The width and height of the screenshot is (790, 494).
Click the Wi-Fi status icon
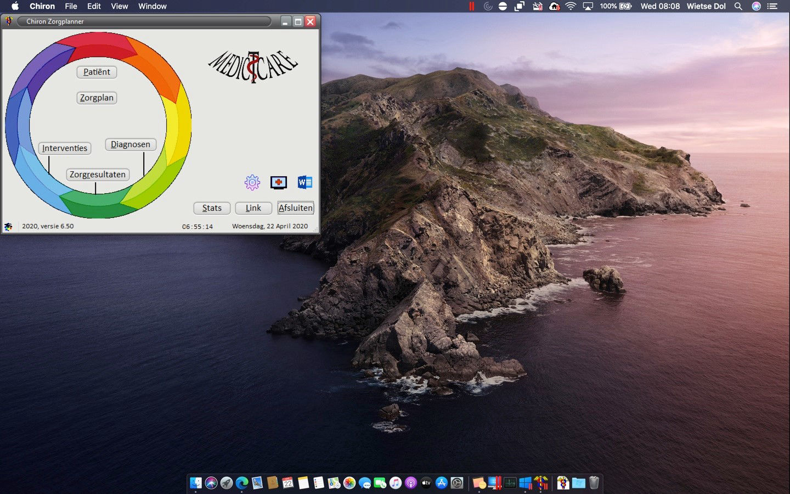pos(571,6)
